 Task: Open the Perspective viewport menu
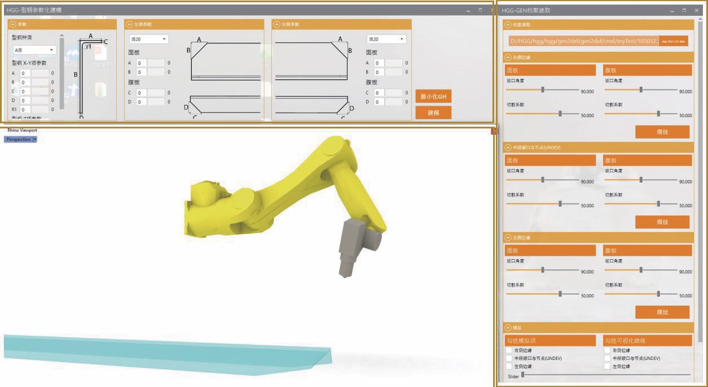point(34,139)
